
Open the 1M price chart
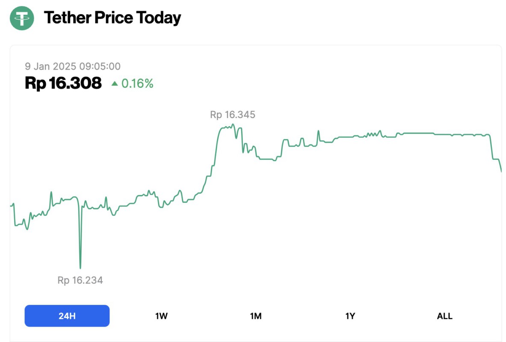pos(255,315)
